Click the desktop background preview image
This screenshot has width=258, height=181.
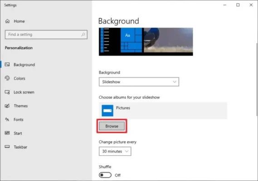pos(146,42)
